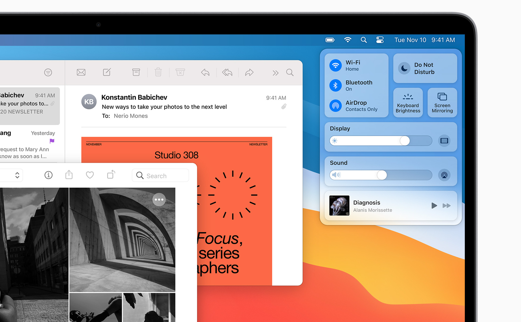
Task: Toggle Control Center from menu bar
Action: click(380, 40)
